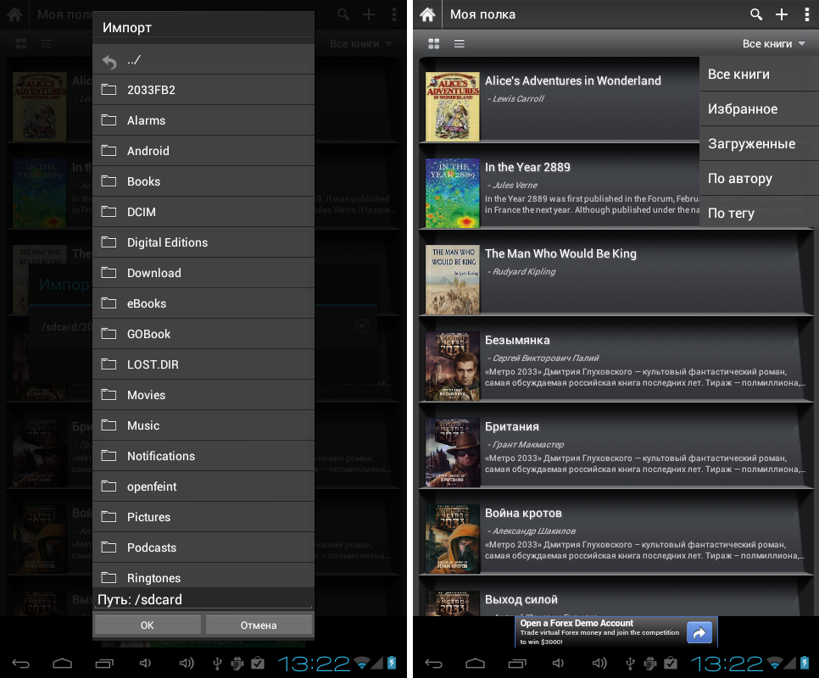Open the GOBook folder
819x678 pixels.
coord(203,334)
